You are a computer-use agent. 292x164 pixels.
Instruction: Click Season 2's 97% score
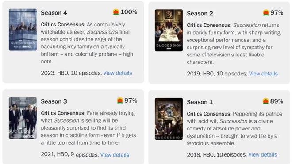(x=277, y=13)
